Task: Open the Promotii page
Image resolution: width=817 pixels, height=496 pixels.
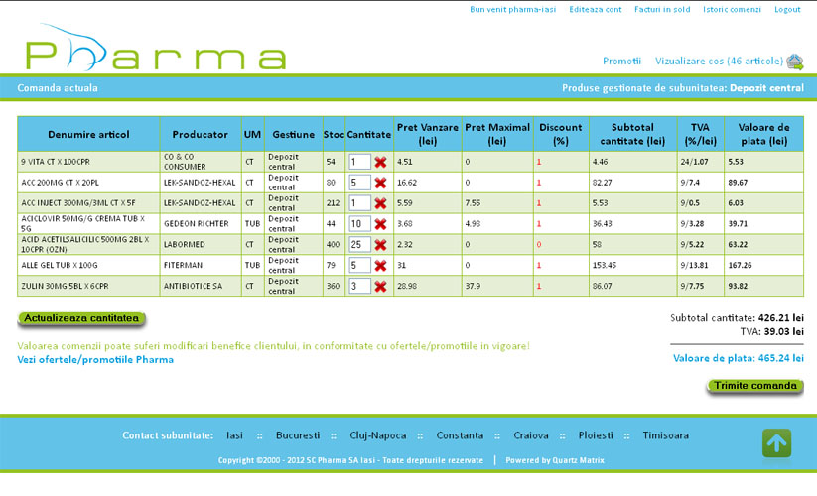Action: (621, 61)
